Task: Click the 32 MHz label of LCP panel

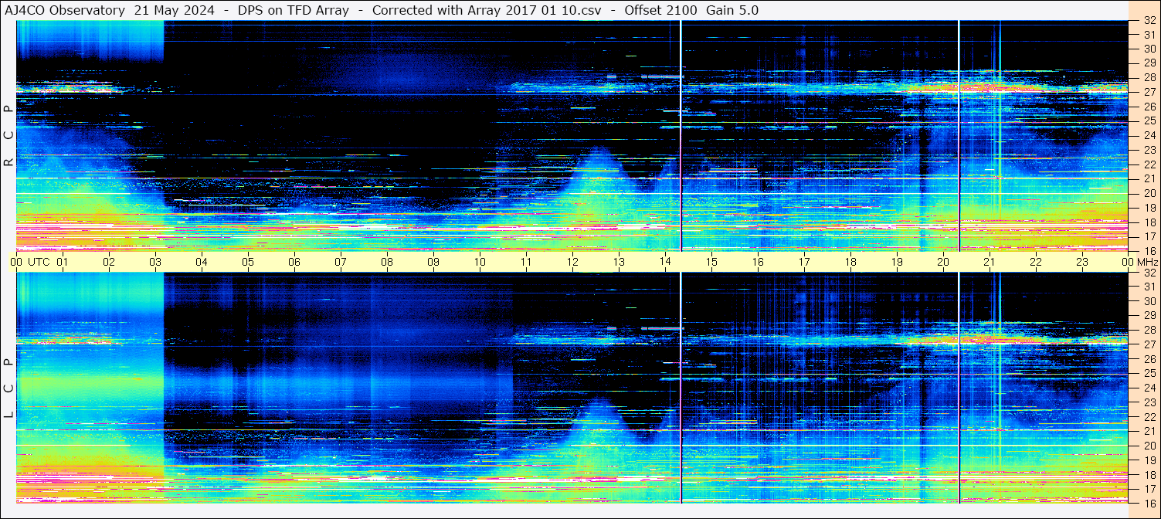Action: point(1149,273)
